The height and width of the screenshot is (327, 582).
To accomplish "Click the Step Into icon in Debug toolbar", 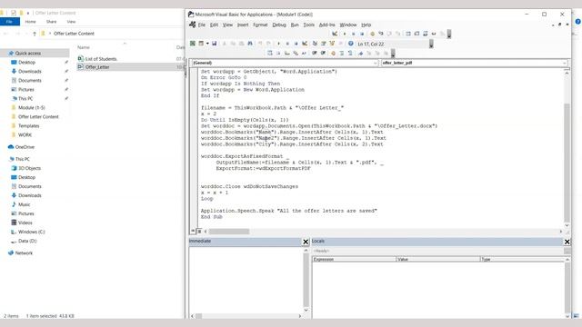I will pyautogui.click(x=381, y=34).
